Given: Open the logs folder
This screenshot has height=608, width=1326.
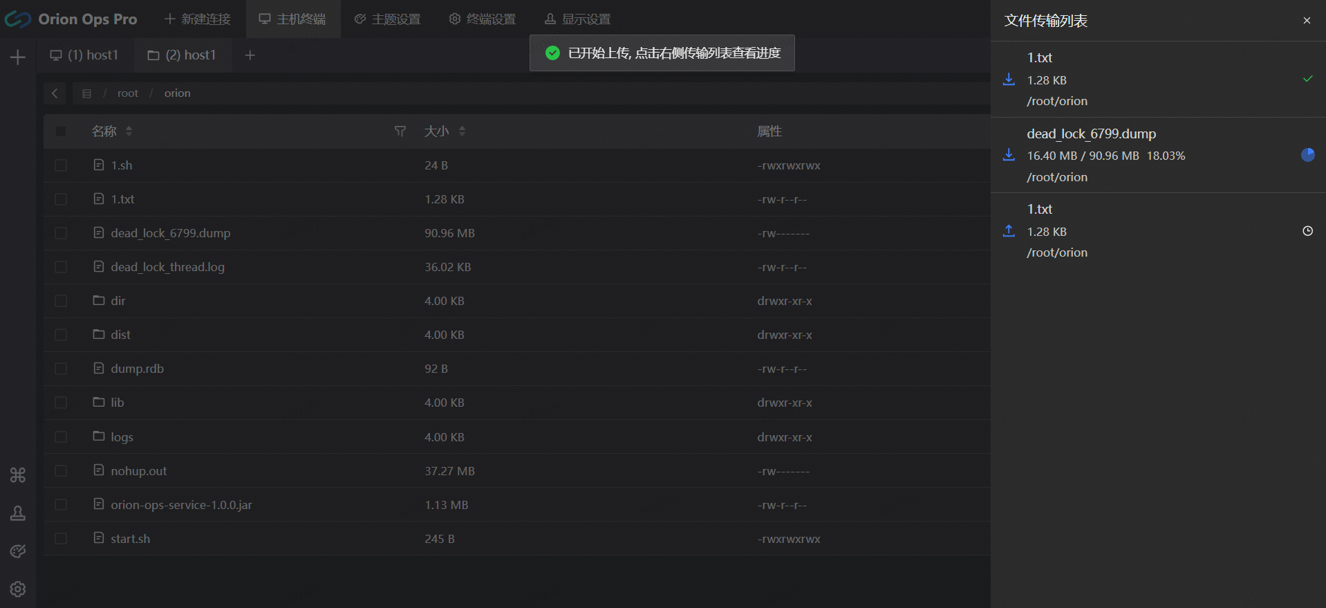Looking at the screenshot, I should [122, 437].
